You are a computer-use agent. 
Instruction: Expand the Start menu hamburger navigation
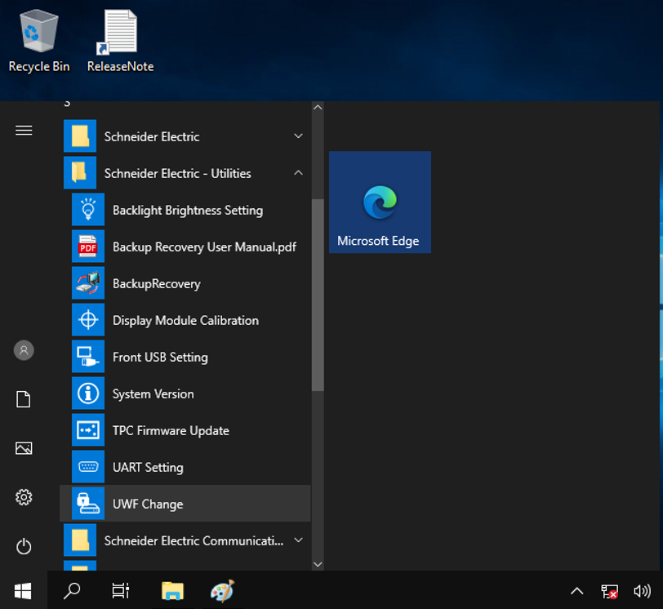pos(24,131)
